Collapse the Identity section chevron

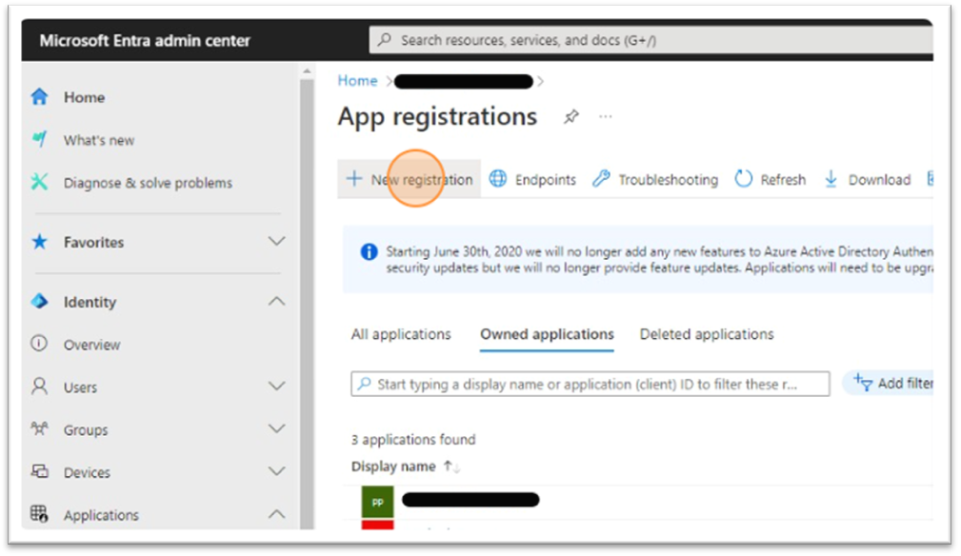click(x=276, y=302)
